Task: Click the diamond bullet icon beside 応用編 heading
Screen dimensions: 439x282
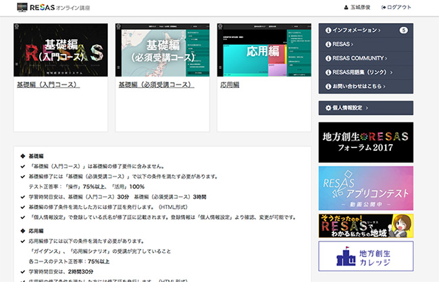Action: [23, 231]
